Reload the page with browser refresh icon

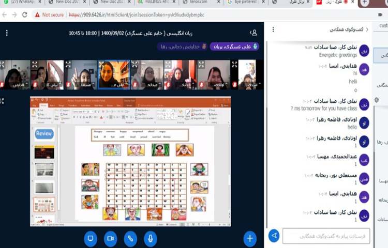point(25,16)
